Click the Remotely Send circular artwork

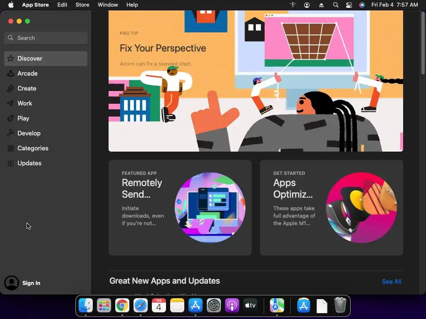click(x=210, y=208)
